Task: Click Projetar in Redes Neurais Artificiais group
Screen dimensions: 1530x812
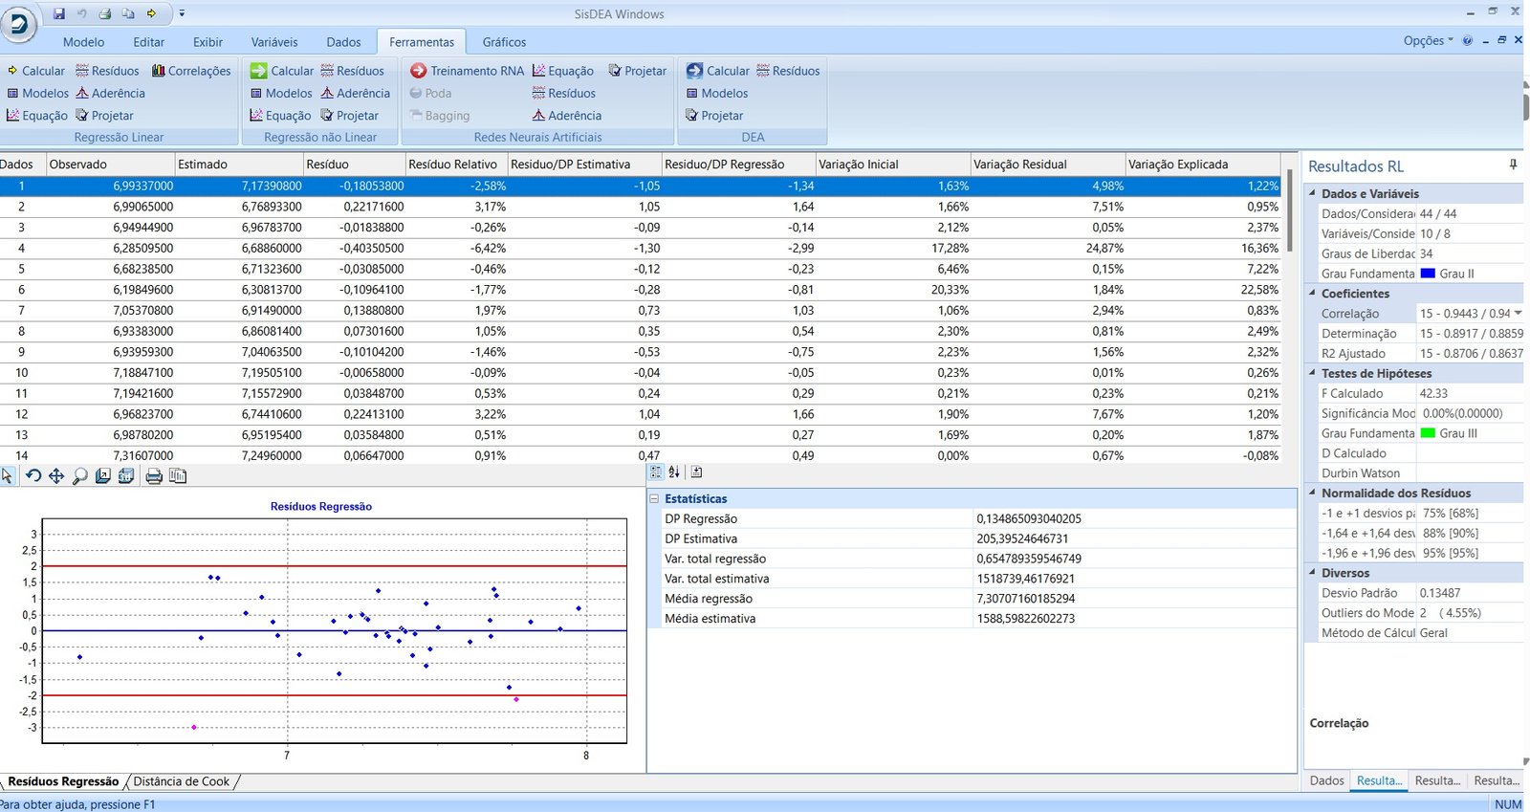Action: pos(637,71)
